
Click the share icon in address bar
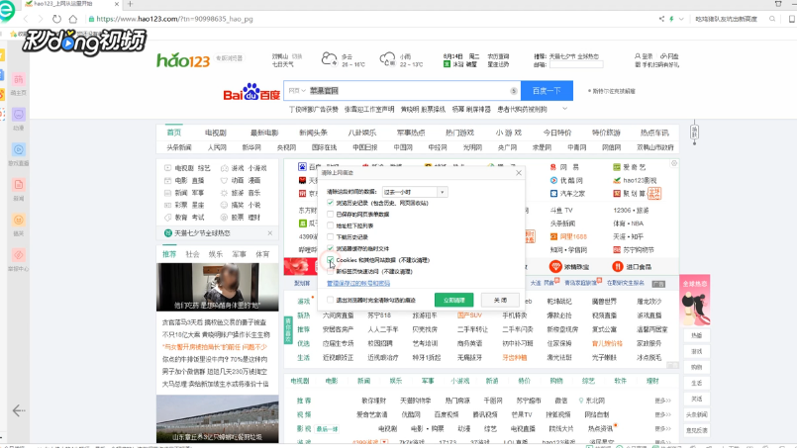pyautogui.click(x=661, y=19)
